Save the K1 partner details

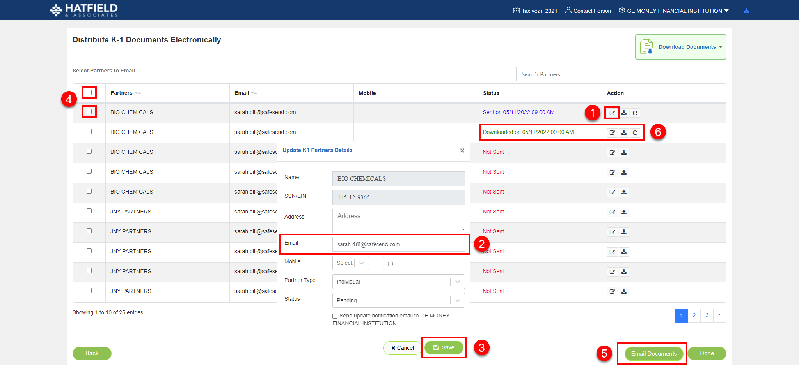click(x=444, y=347)
